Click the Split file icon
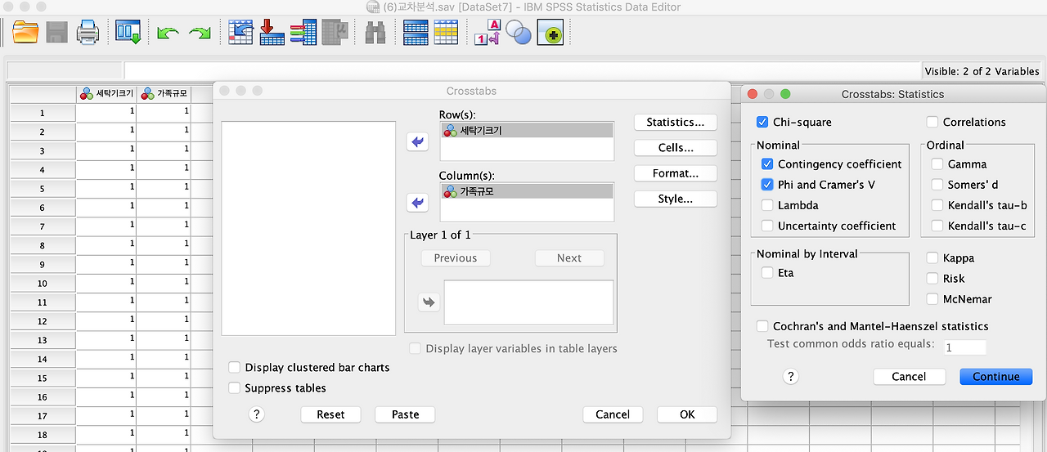 (416, 33)
